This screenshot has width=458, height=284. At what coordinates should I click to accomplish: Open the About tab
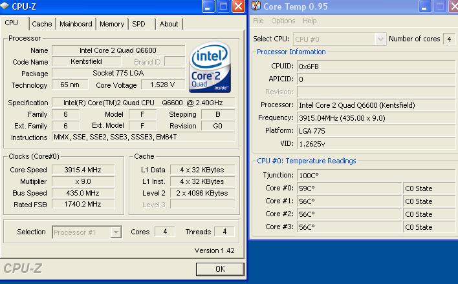tap(169, 24)
